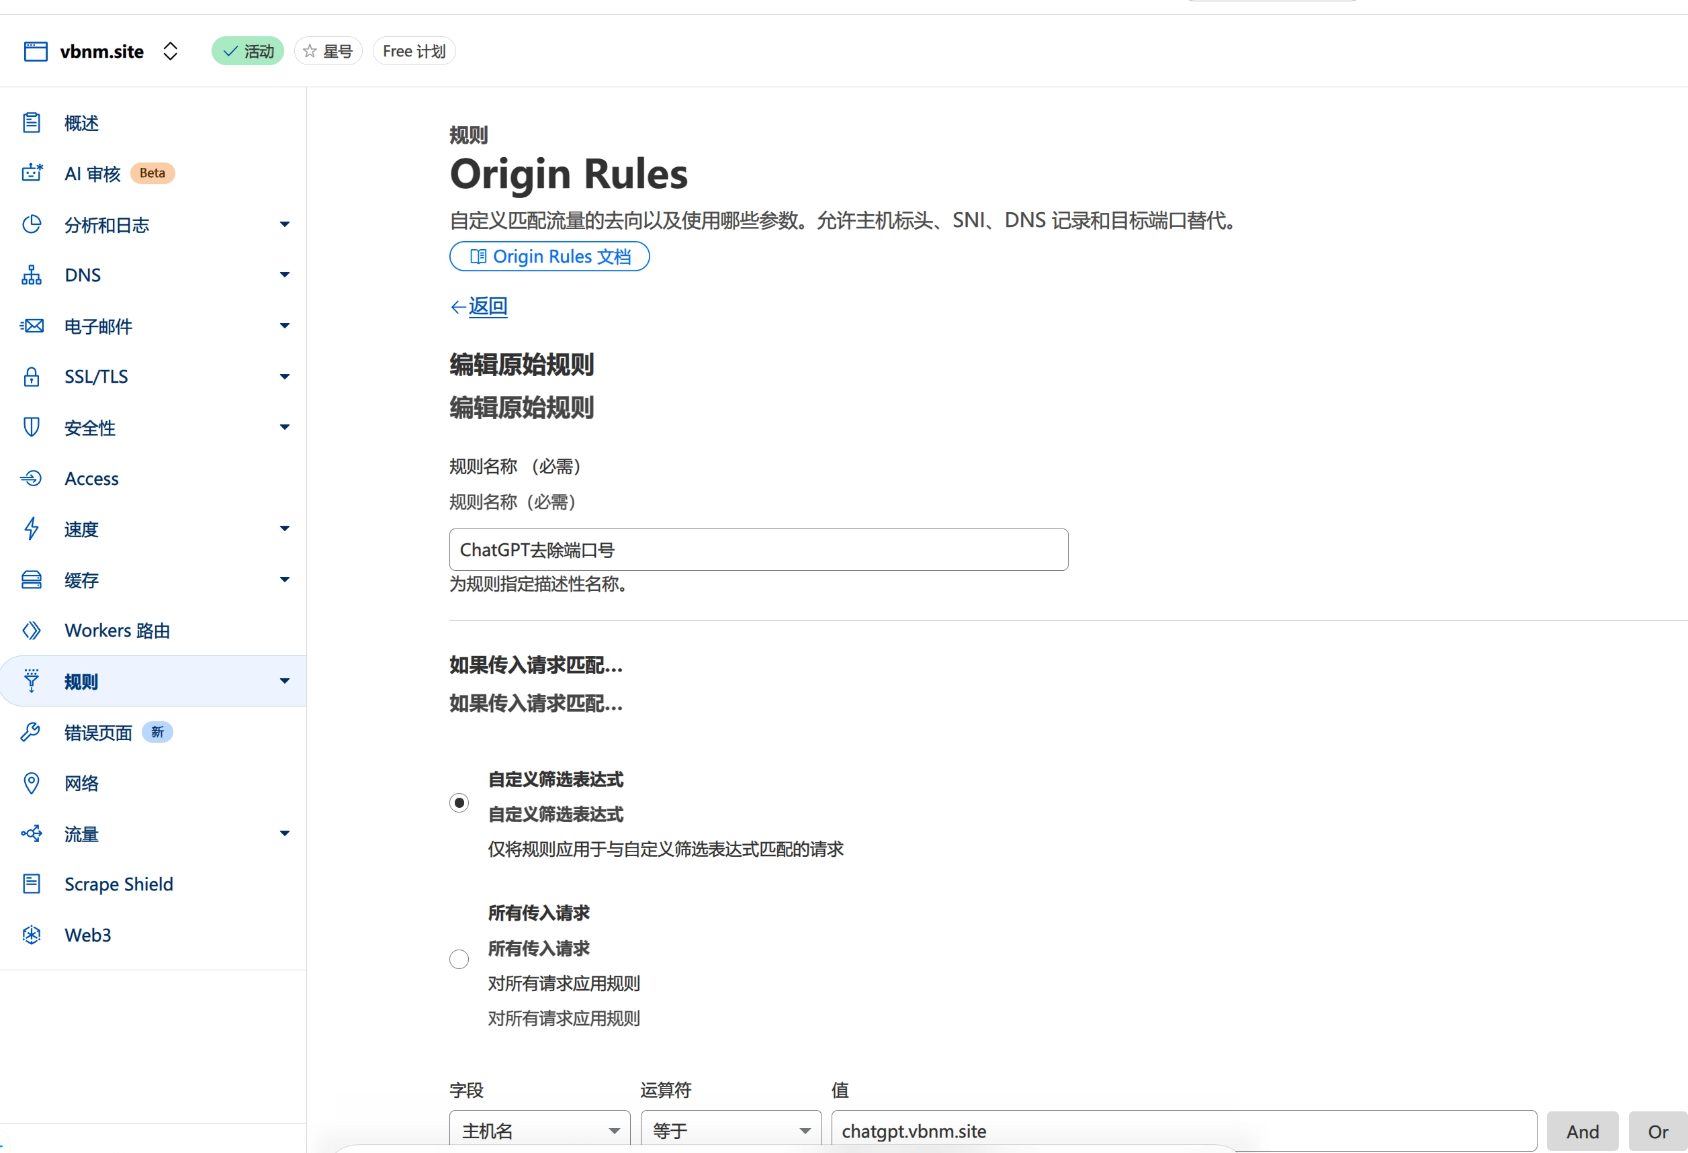Open Workers 路由 in the sidebar
The height and width of the screenshot is (1153, 1688).
153,631
